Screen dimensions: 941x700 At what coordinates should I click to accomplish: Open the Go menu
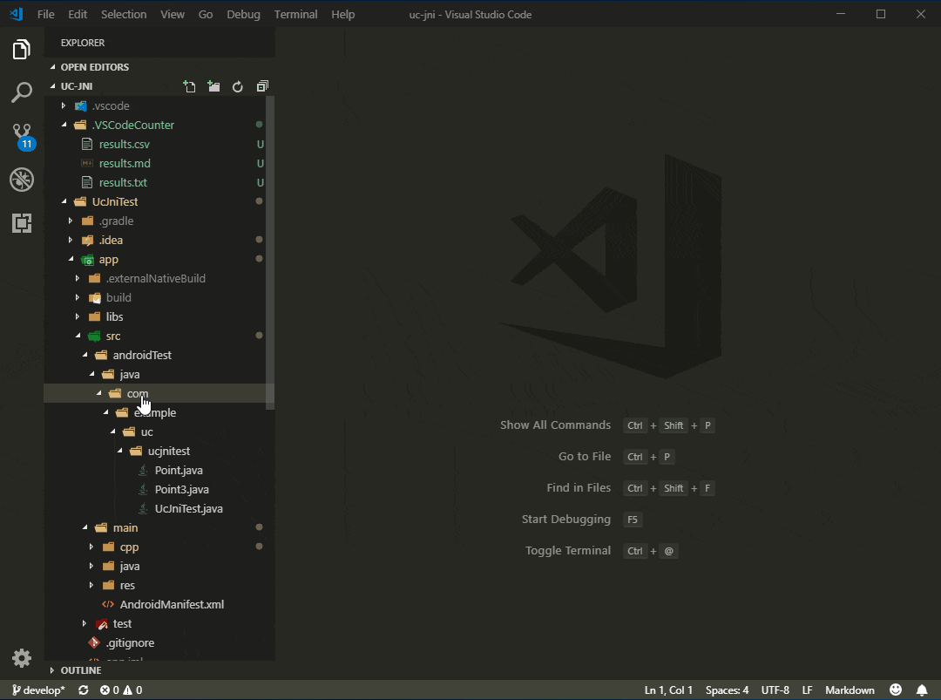click(x=206, y=15)
